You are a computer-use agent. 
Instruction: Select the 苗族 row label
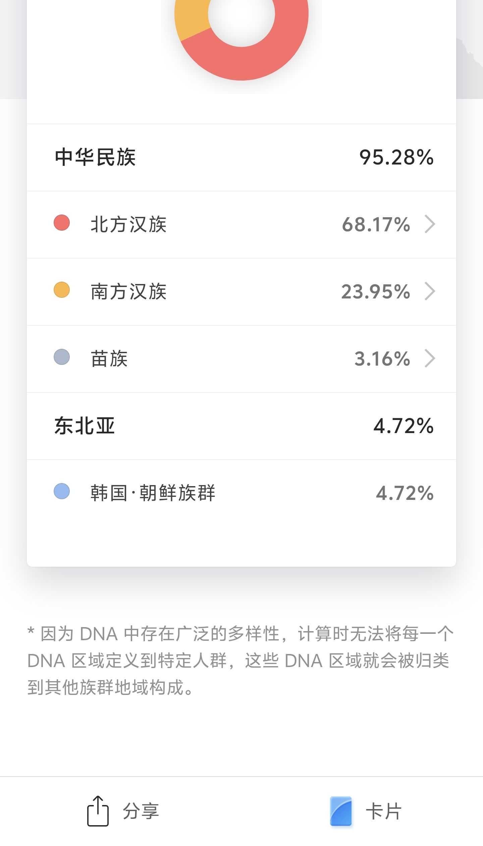pyautogui.click(x=109, y=359)
